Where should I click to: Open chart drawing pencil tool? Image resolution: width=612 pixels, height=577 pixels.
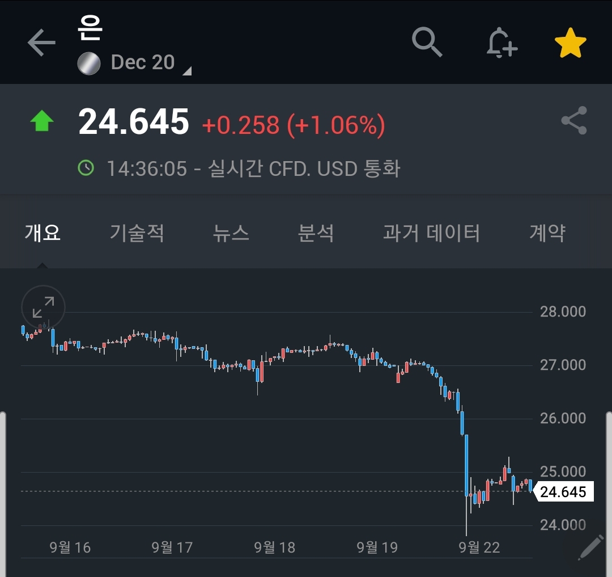591,547
